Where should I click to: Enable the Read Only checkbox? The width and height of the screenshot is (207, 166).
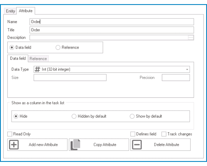point(10,134)
